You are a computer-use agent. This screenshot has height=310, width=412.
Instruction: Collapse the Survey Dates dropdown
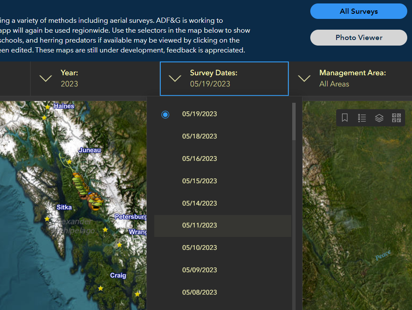[x=175, y=78]
